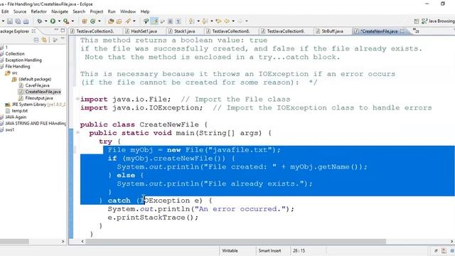Close the CreateNewFile.java editor tab
Screen dimensions: 455x256
pos(402,31)
